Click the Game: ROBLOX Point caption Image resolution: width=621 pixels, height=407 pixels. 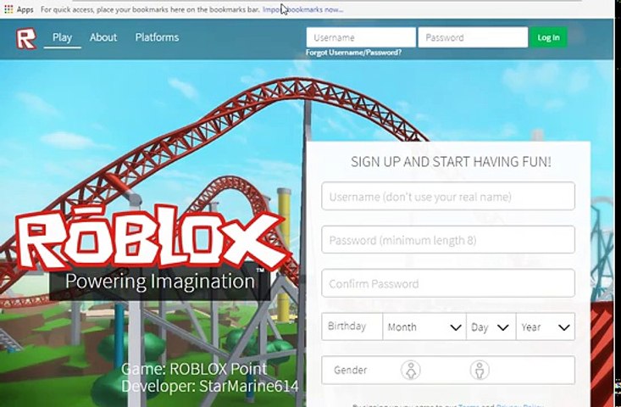coord(194,369)
